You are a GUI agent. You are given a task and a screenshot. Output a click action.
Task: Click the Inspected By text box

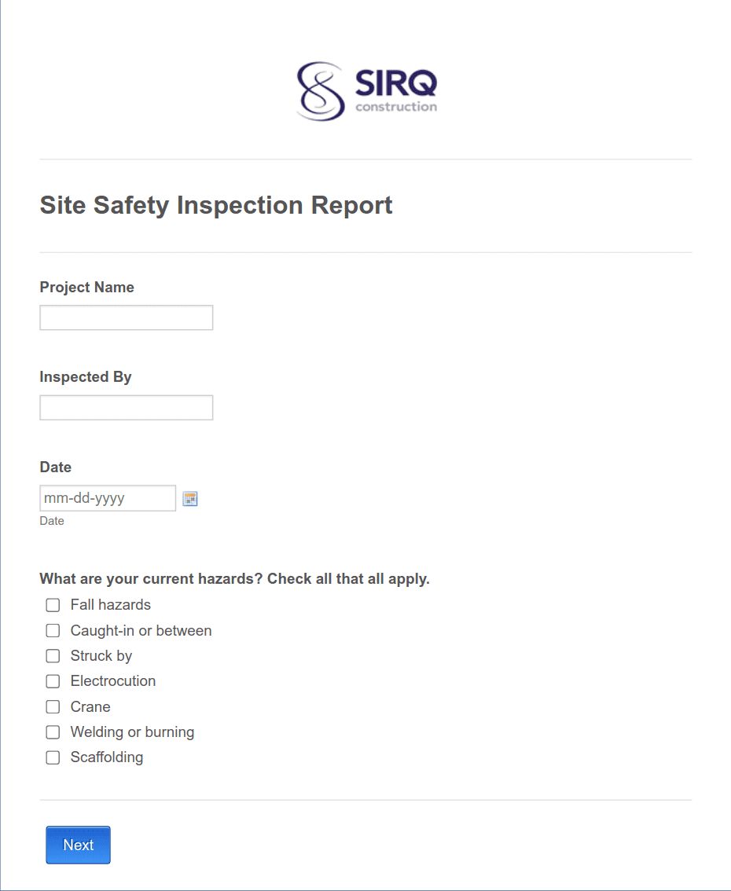[126, 407]
